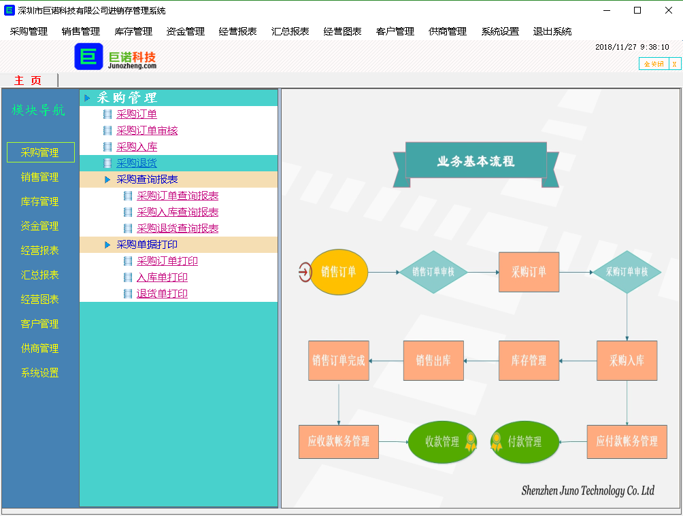
Task: Open the 销售管理 menu in menu bar
Action: [x=81, y=31]
